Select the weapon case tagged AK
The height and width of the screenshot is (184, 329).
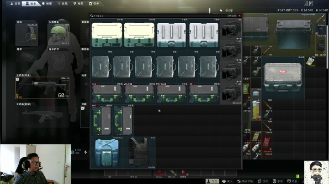(204, 93)
